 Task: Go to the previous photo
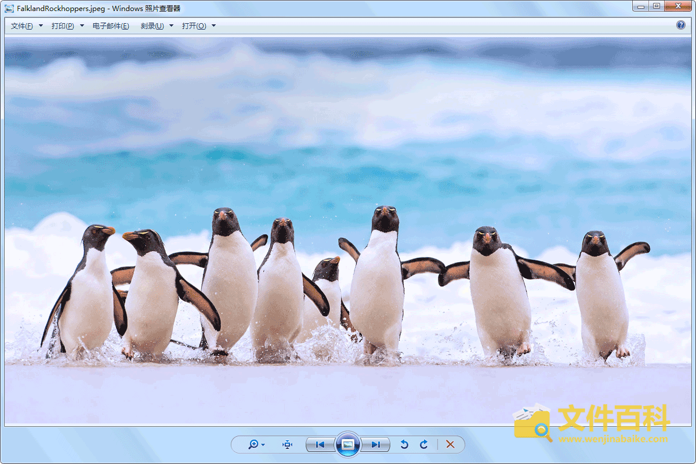pos(320,444)
